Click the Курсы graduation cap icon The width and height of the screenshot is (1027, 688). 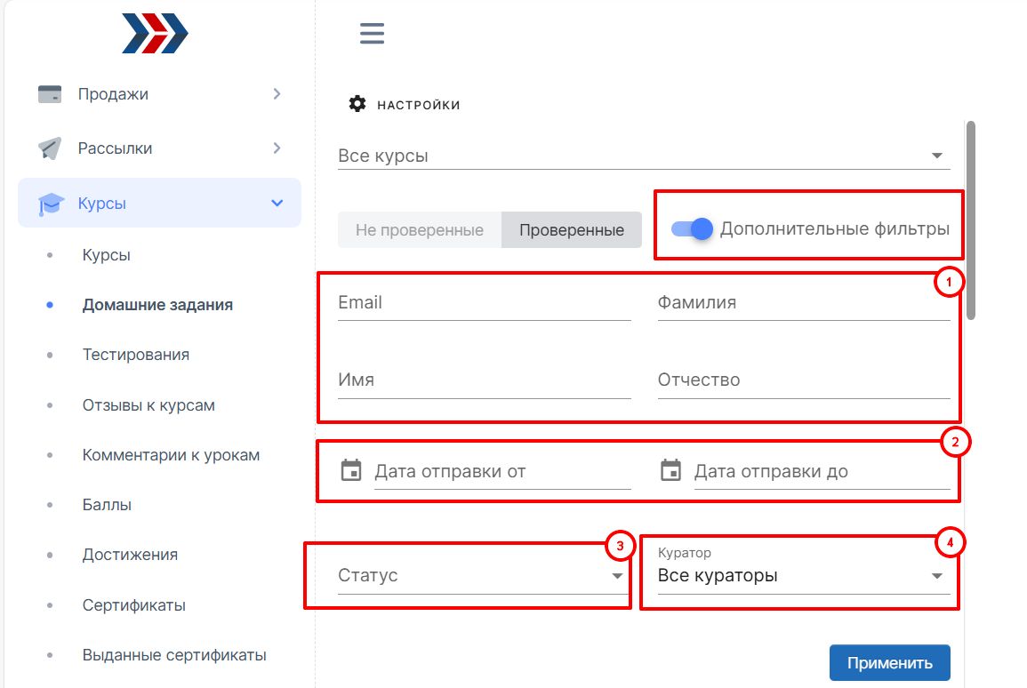tap(52, 204)
